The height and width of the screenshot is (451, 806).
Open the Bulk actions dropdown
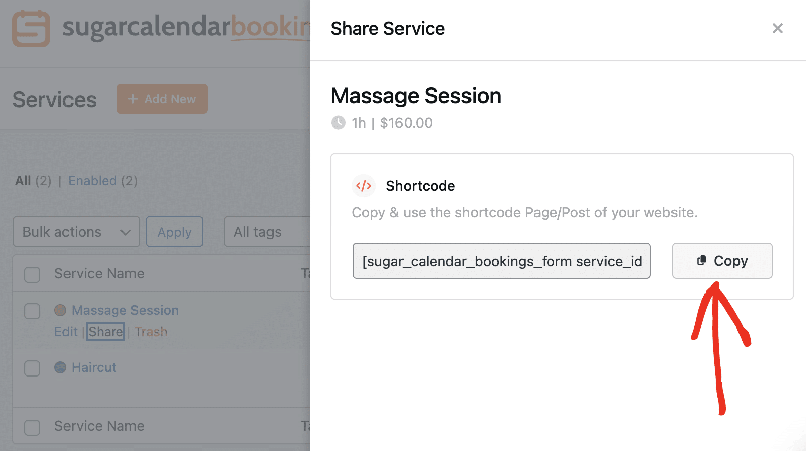76,232
